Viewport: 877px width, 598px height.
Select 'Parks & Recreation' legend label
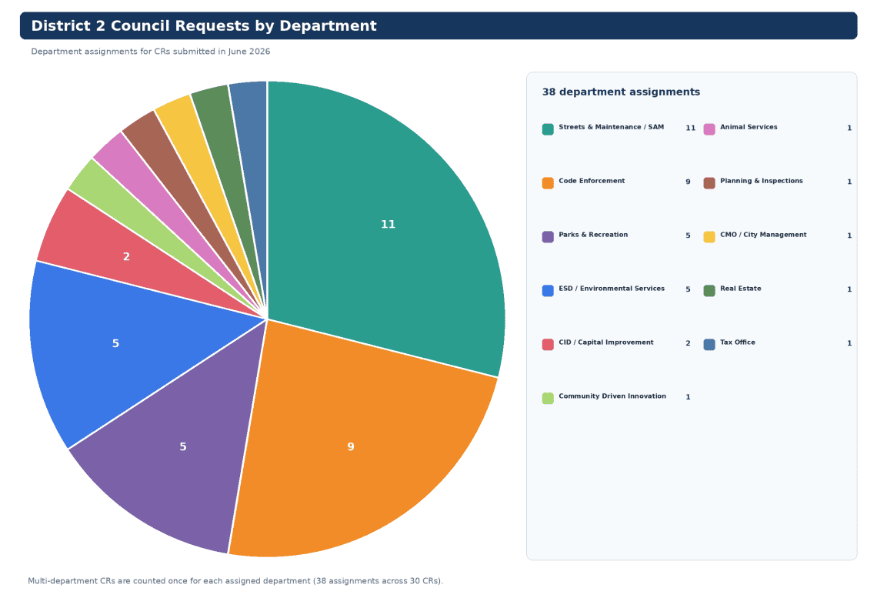[x=593, y=235]
